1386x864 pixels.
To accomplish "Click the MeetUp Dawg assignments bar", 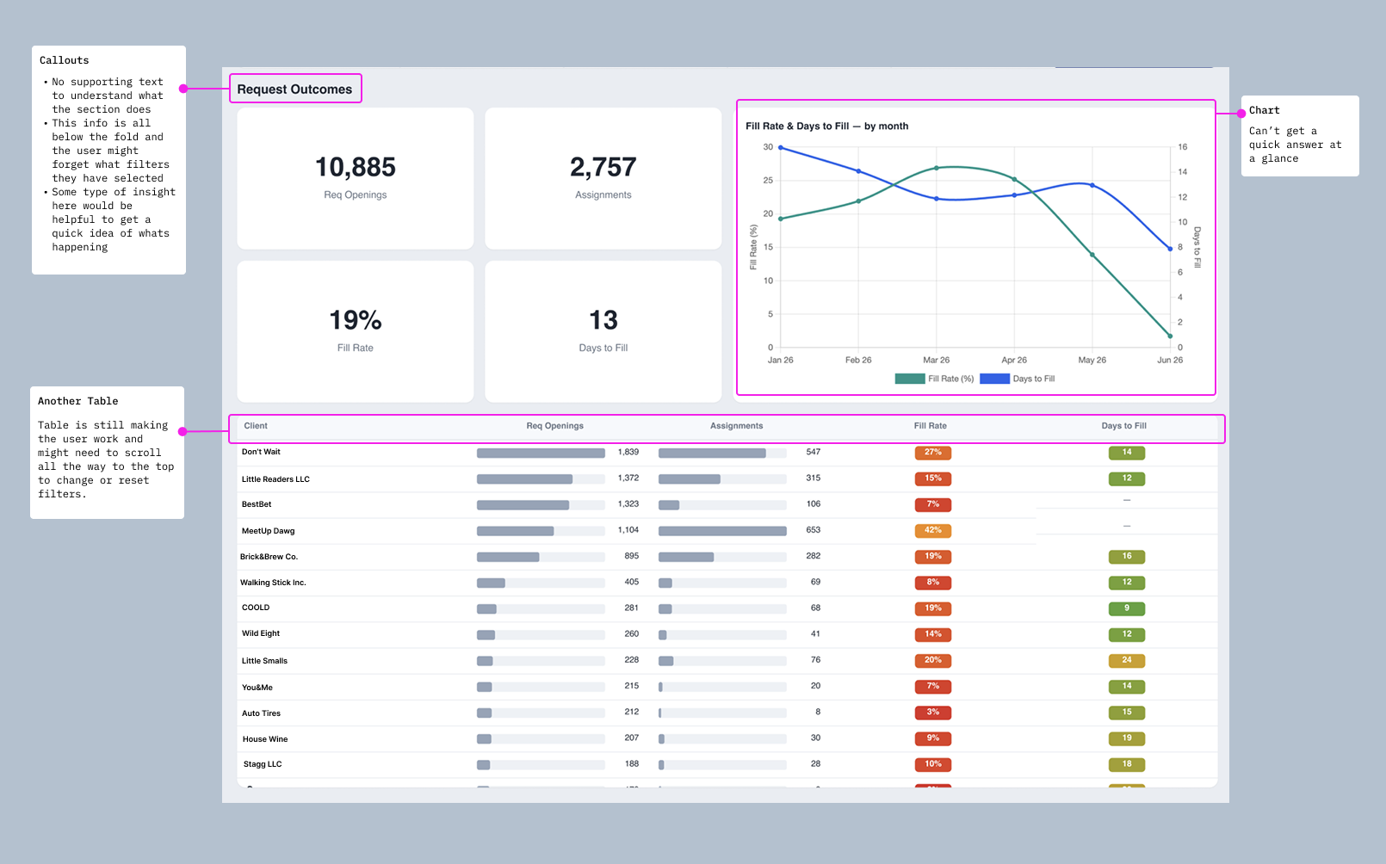I will 722,531.
